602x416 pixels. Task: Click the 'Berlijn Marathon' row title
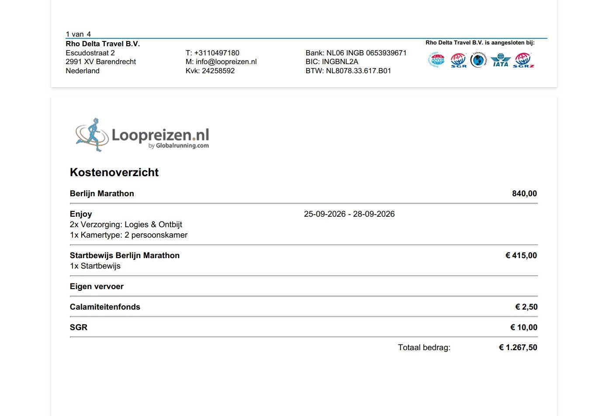(102, 194)
